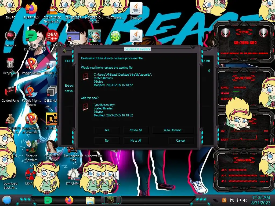Click the SYSTEM widget header
The height and width of the screenshot is (206, 275).
(x=244, y=78)
